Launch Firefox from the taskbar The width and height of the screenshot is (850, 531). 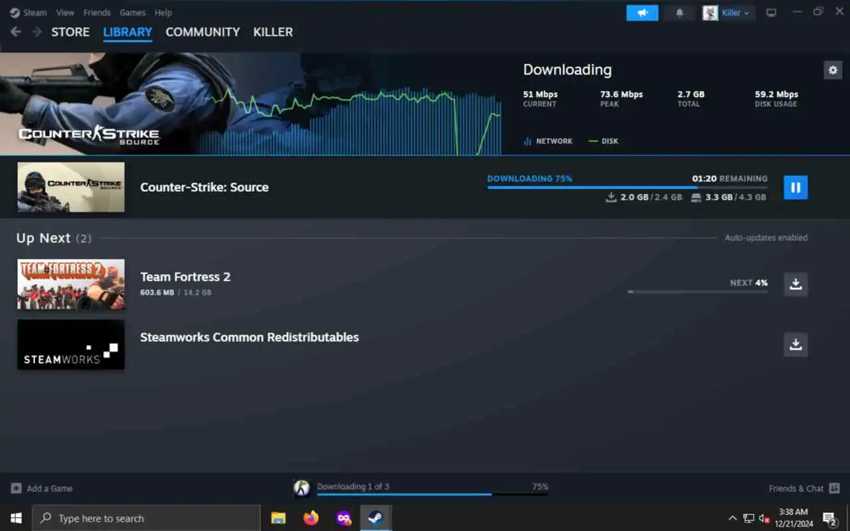(x=311, y=518)
